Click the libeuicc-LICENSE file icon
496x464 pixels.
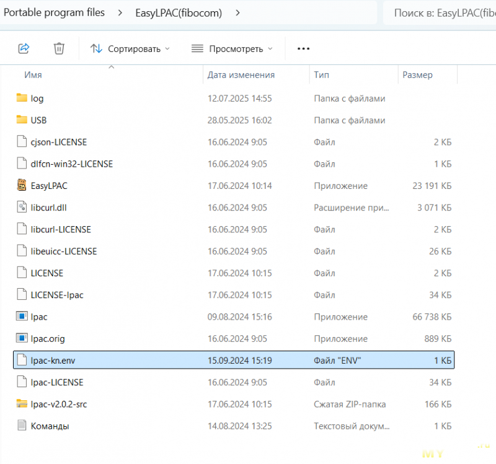pyautogui.click(x=22, y=250)
